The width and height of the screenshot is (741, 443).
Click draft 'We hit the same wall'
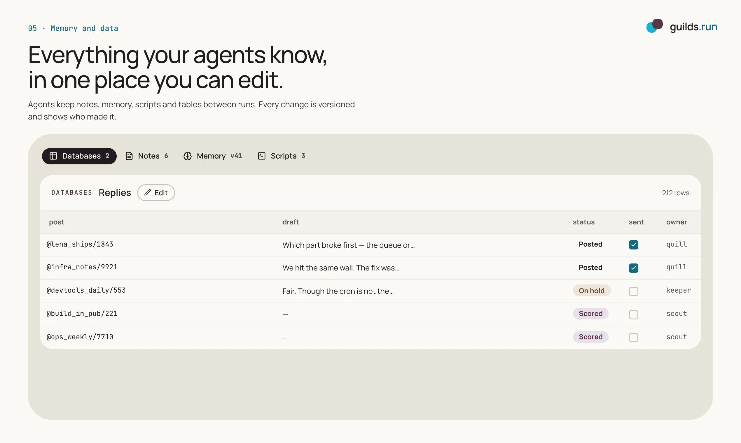tap(341, 268)
